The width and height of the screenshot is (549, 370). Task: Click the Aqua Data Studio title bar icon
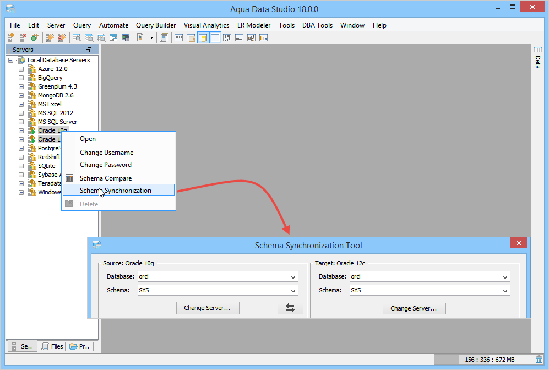10,9
